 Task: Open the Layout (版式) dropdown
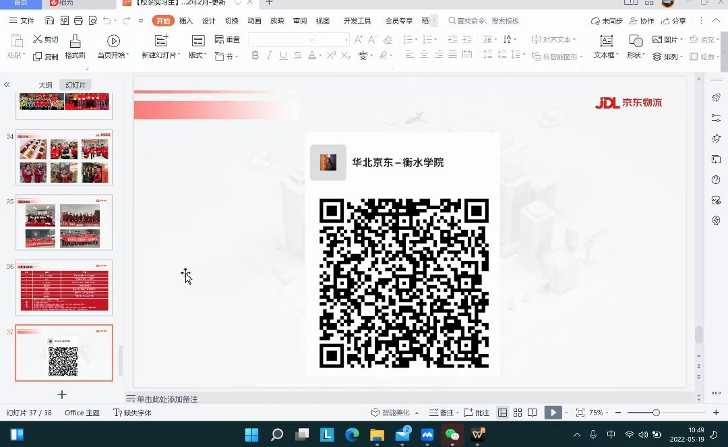(x=198, y=55)
